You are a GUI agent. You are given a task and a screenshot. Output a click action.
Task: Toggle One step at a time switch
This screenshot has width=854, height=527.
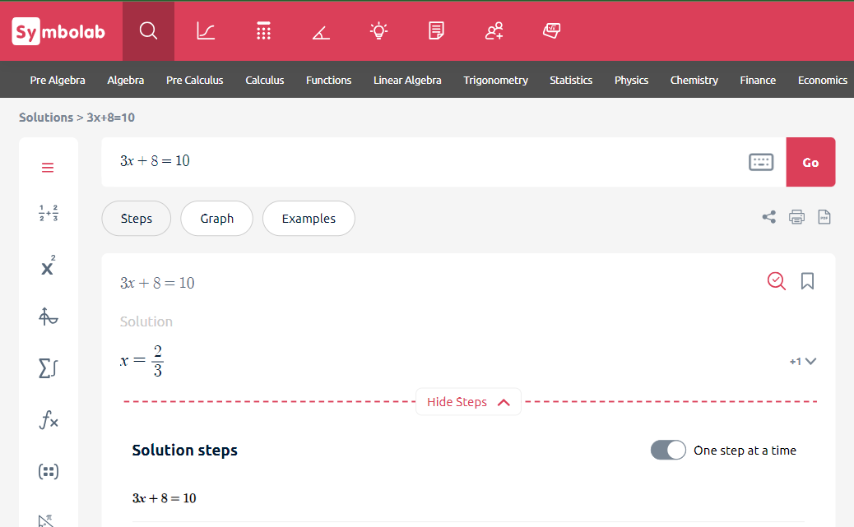click(668, 451)
